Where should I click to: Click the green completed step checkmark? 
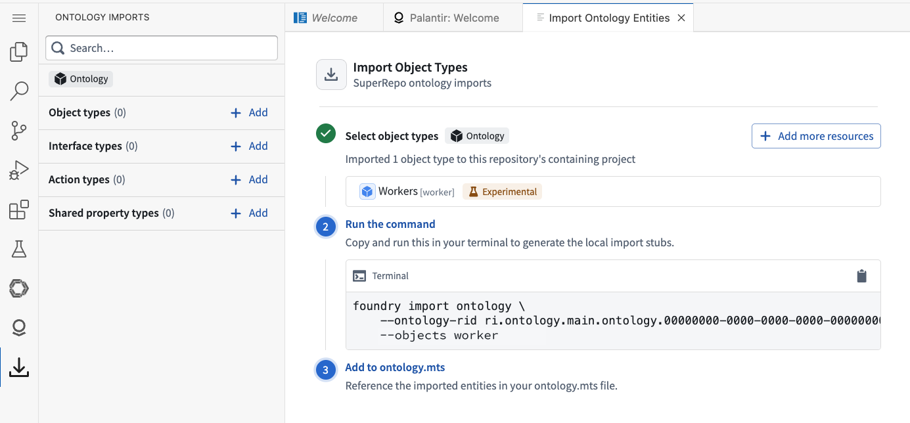tap(325, 134)
